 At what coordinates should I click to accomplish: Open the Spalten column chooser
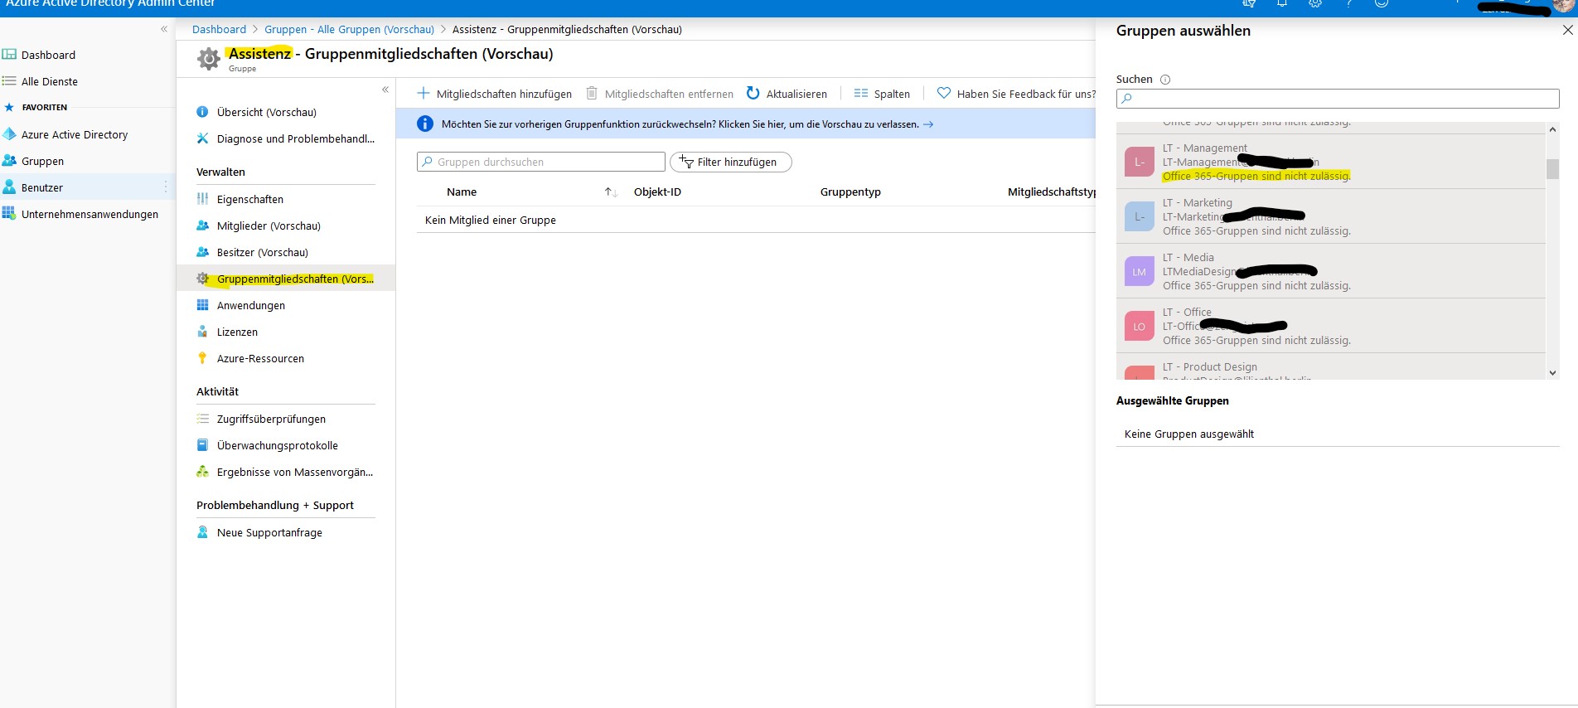pos(882,94)
